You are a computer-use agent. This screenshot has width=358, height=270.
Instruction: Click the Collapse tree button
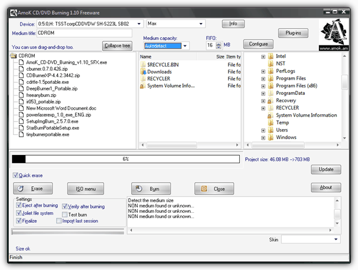point(117,46)
